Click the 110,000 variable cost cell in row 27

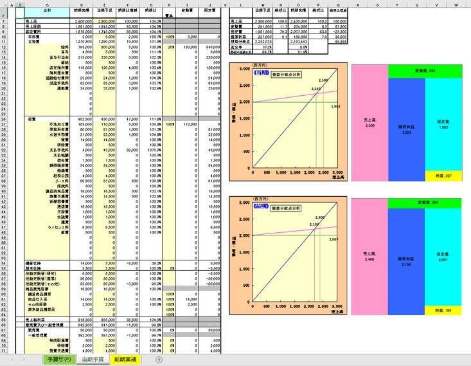coord(187,124)
